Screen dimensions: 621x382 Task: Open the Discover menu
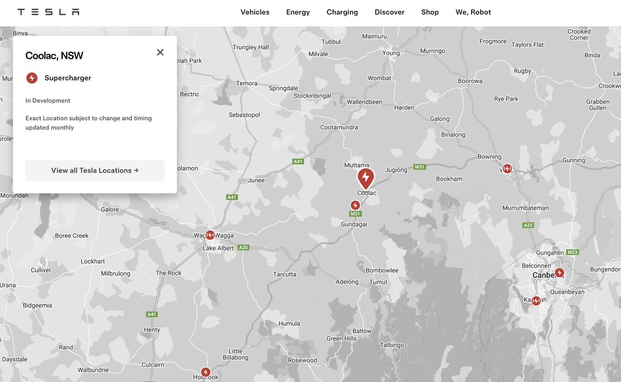(390, 12)
